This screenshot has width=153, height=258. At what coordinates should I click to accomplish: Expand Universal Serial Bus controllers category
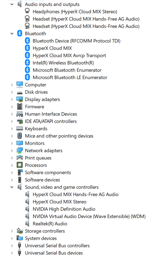point(12,246)
